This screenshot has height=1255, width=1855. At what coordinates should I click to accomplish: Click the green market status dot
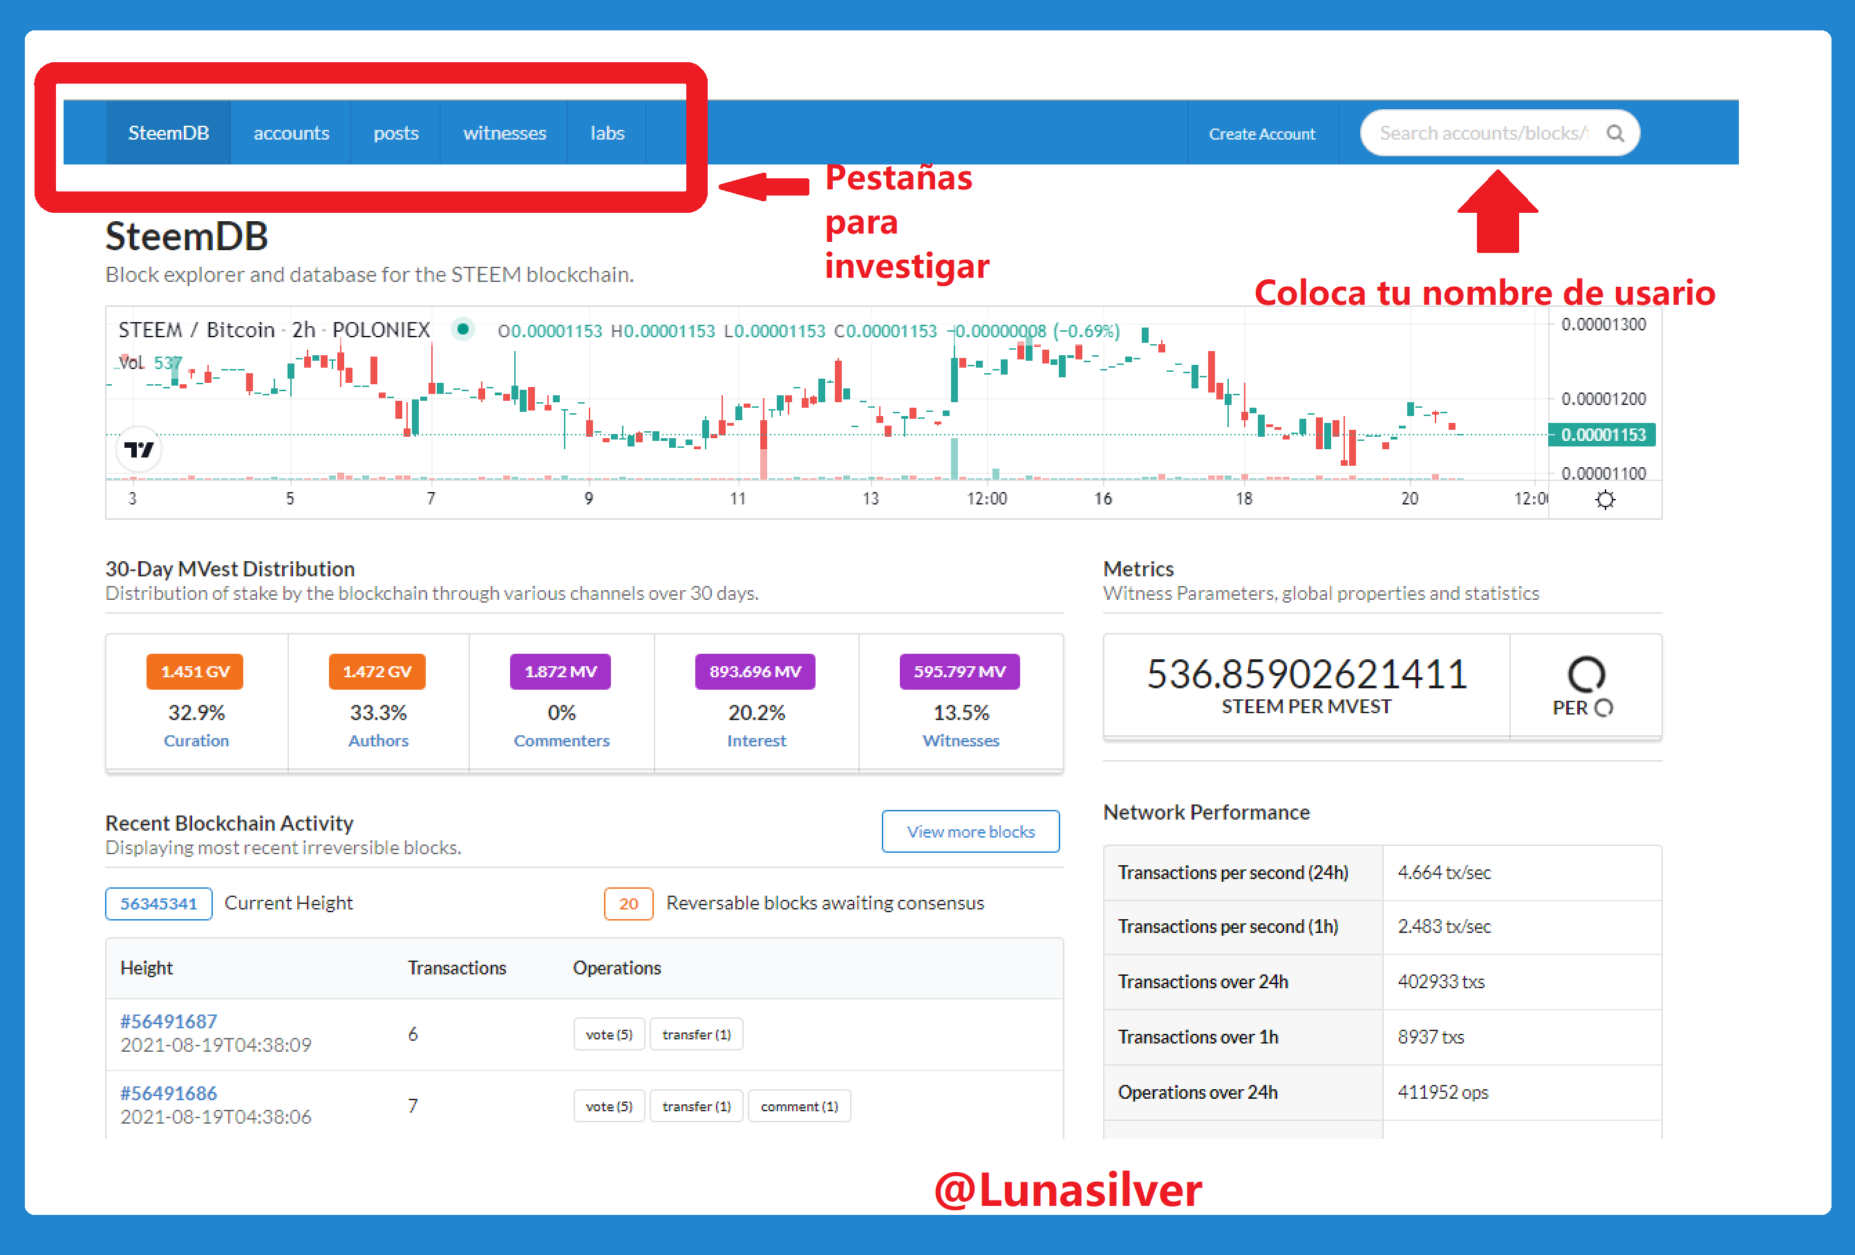462,329
